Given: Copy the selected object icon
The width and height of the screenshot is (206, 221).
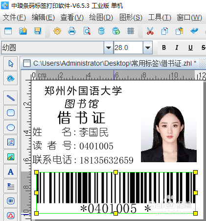Looking at the screenshot, I should pyautogui.click(x=164, y=31).
